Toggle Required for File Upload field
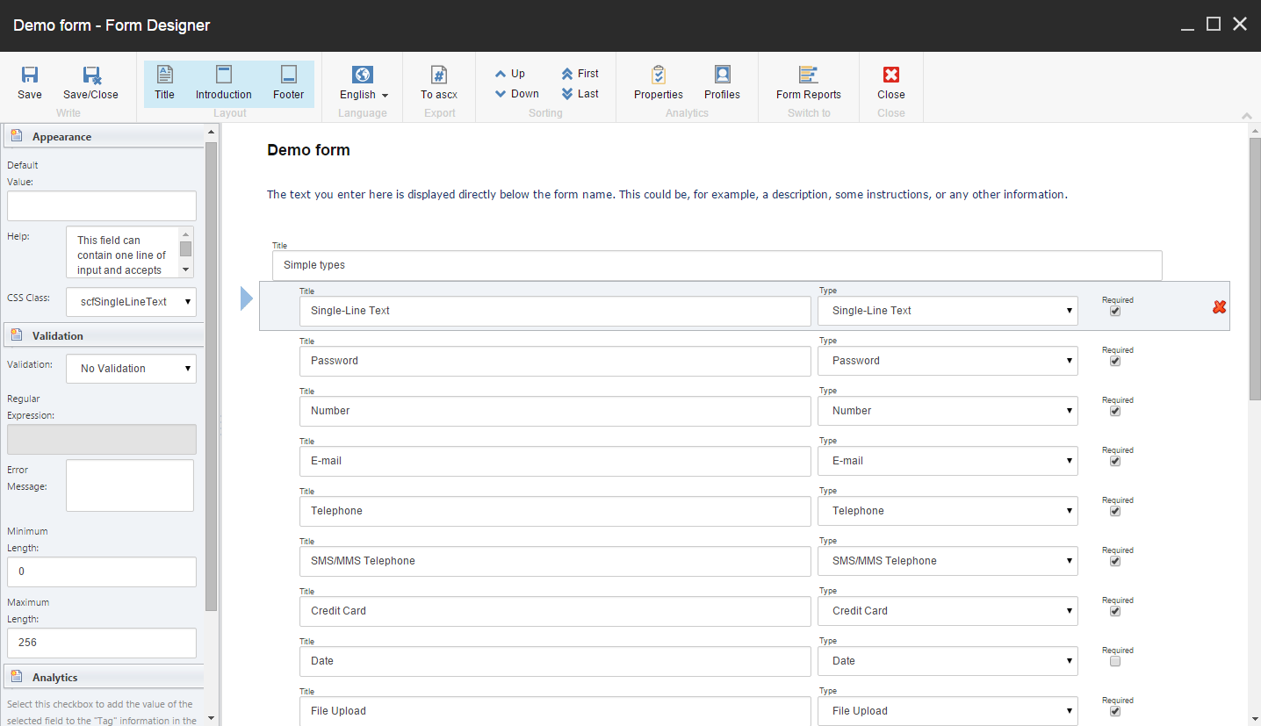Image resolution: width=1261 pixels, height=726 pixels. point(1115,711)
